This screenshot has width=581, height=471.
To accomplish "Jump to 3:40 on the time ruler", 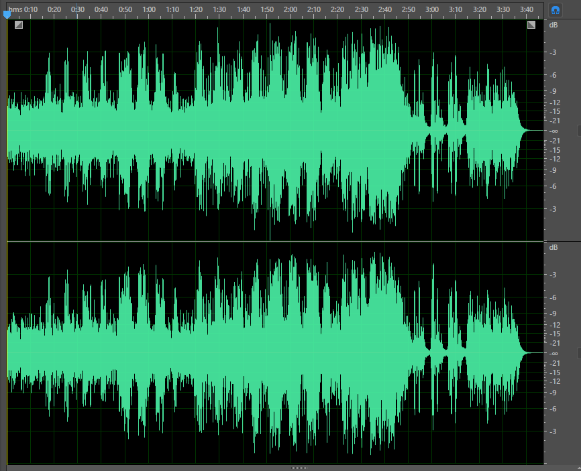I will coord(527,9).
